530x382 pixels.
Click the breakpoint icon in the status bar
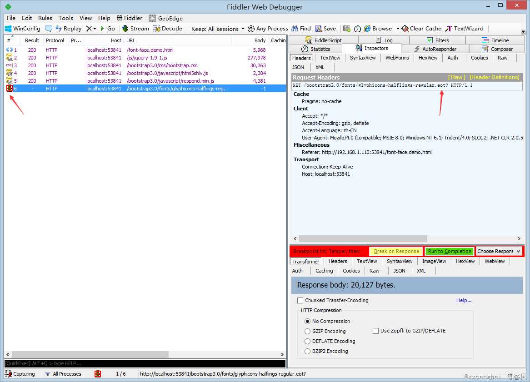(x=98, y=374)
